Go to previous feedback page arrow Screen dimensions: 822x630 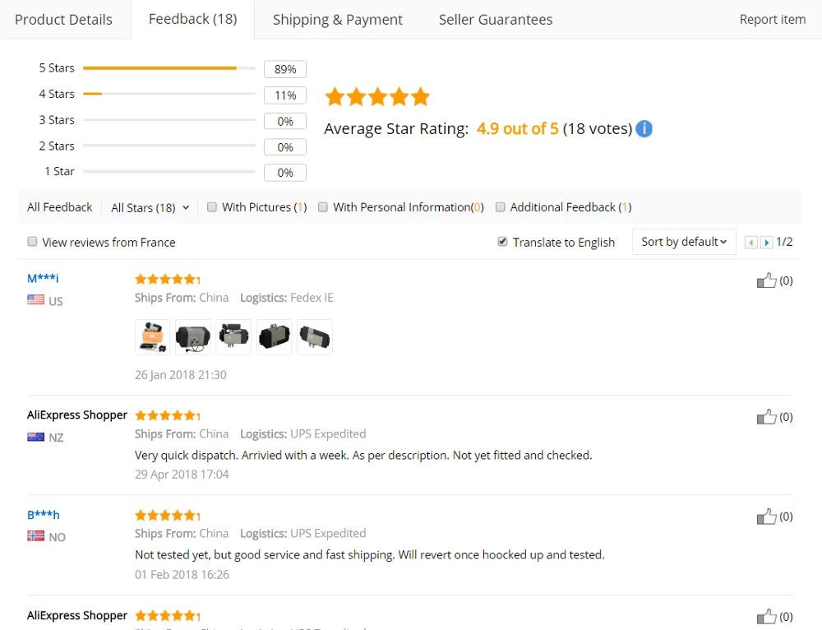click(750, 243)
